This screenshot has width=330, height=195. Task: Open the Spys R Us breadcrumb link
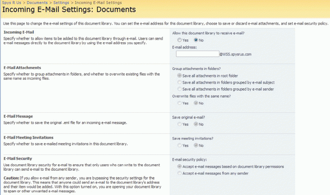point(11,3)
